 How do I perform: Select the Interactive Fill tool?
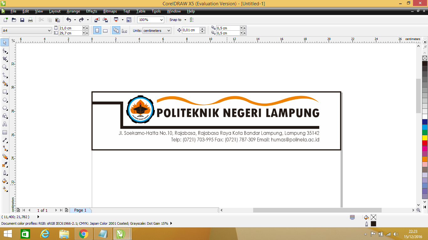pyautogui.click(x=5, y=189)
